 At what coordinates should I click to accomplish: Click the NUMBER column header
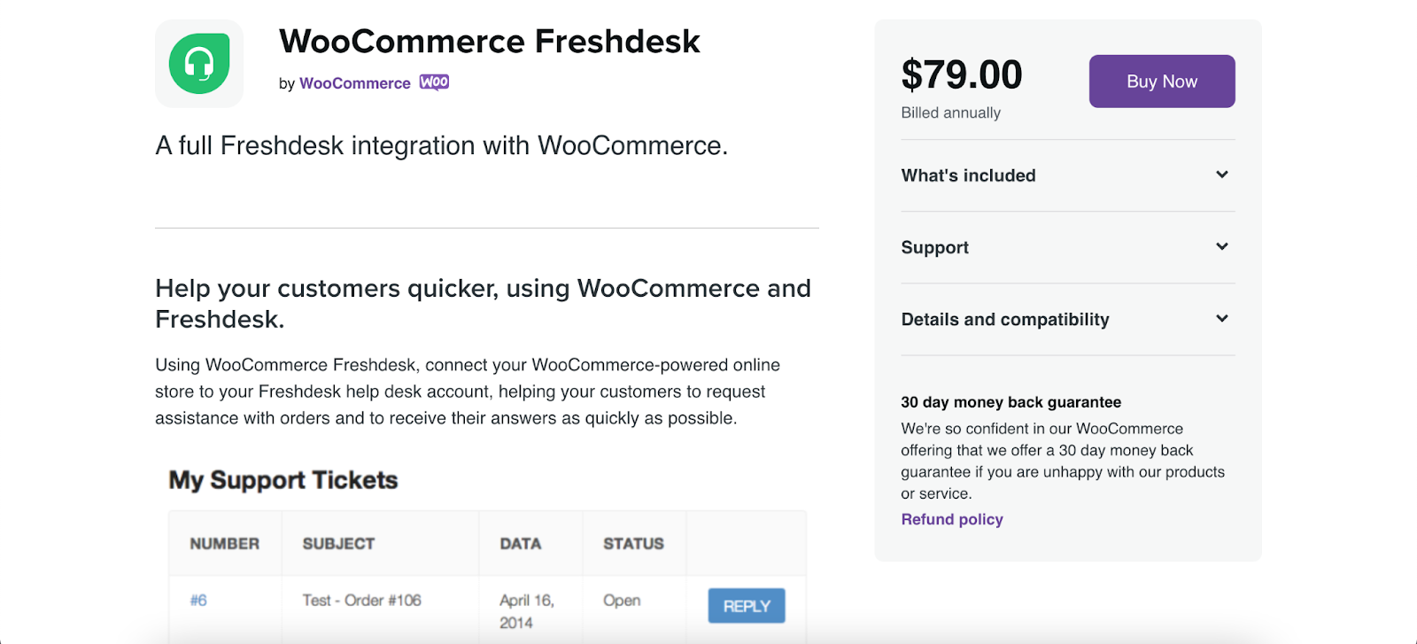[224, 543]
